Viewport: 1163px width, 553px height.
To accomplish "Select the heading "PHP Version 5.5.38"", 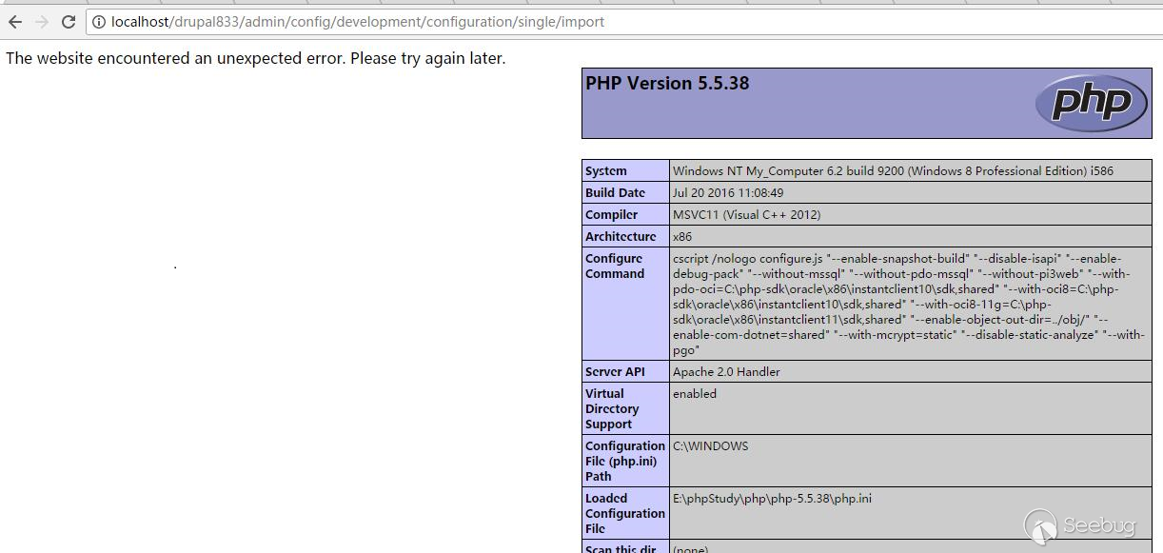I will coord(667,83).
